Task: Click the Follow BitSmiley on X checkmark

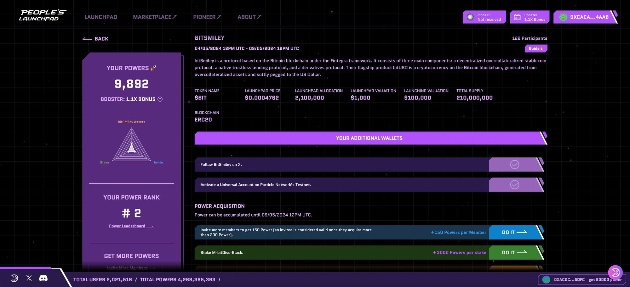Action: [514, 164]
